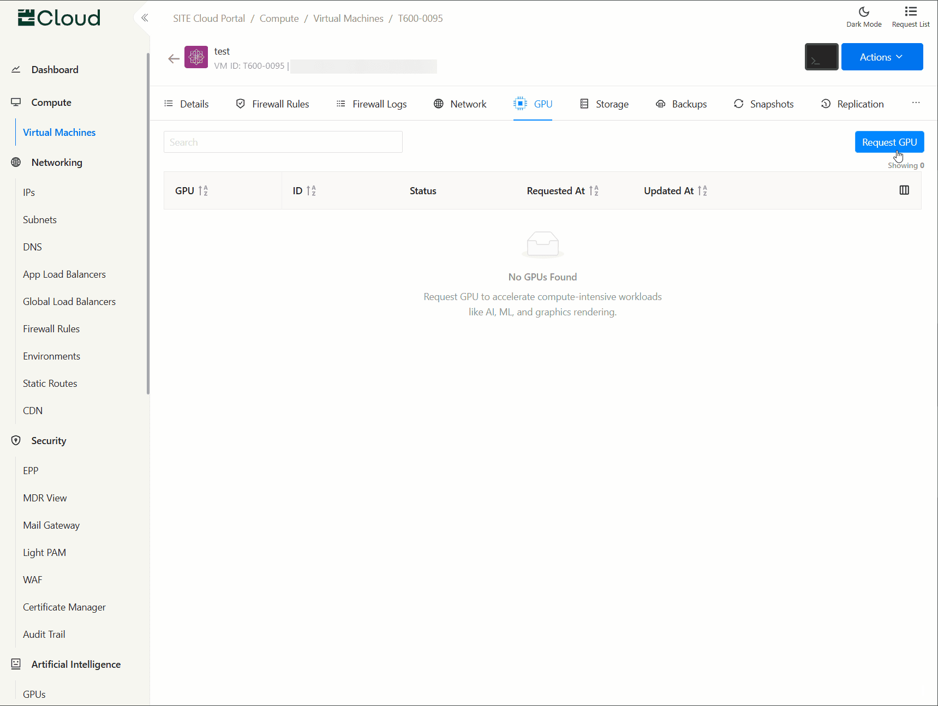Viewport: 938px width, 706px height.
Task: Go to Virtual Machines breadcrumb link
Action: coord(348,19)
